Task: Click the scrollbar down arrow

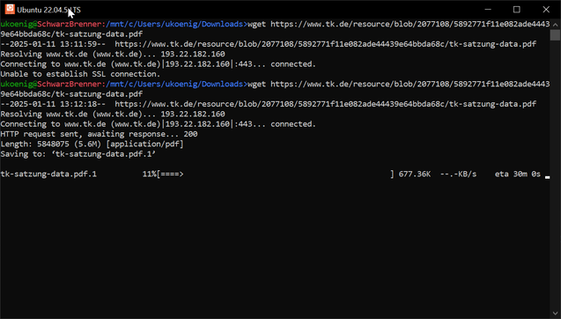Action: coord(555,314)
